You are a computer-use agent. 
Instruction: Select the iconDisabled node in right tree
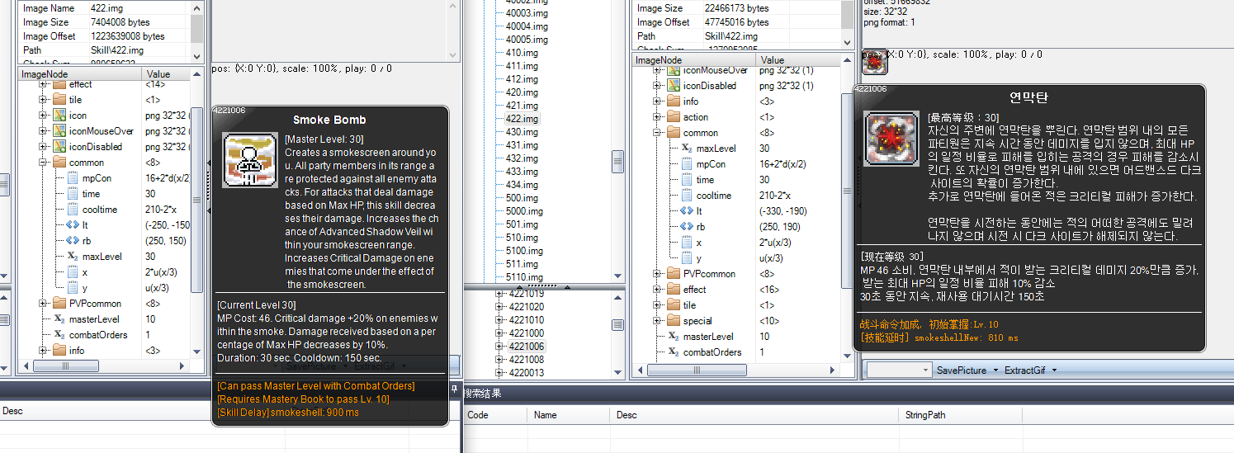pyautogui.click(x=709, y=86)
